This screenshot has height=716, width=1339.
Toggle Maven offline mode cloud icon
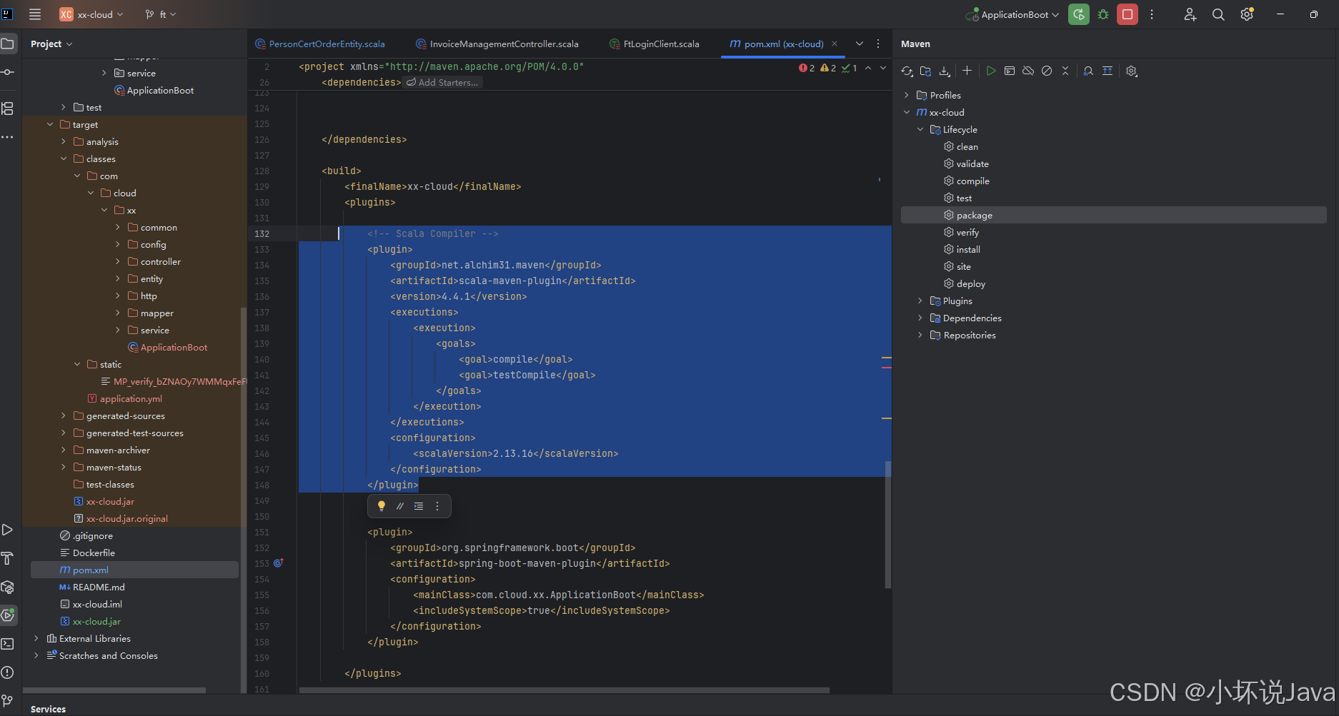pyautogui.click(x=1028, y=71)
